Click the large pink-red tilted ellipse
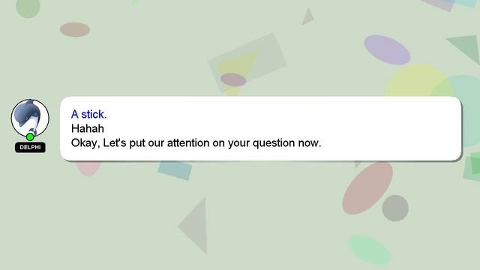The width and height of the screenshot is (480, 270). pyautogui.click(x=367, y=187)
